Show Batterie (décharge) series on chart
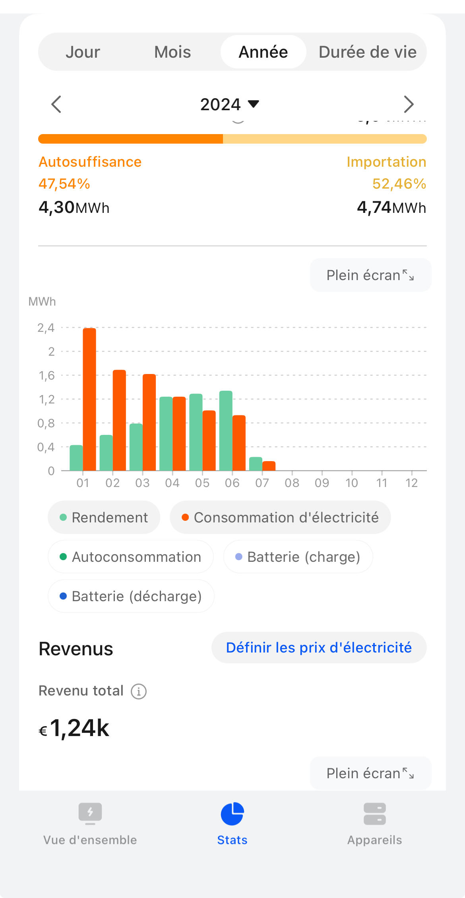The width and height of the screenshot is (465, 898). (131, 596)
